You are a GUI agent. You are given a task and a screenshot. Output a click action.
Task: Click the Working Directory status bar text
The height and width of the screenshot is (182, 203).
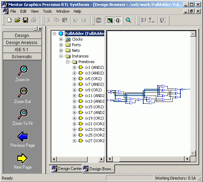pos(175,178)
